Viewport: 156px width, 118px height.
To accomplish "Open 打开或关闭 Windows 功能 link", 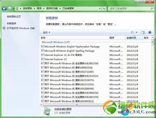I will (x=21, y=28).
